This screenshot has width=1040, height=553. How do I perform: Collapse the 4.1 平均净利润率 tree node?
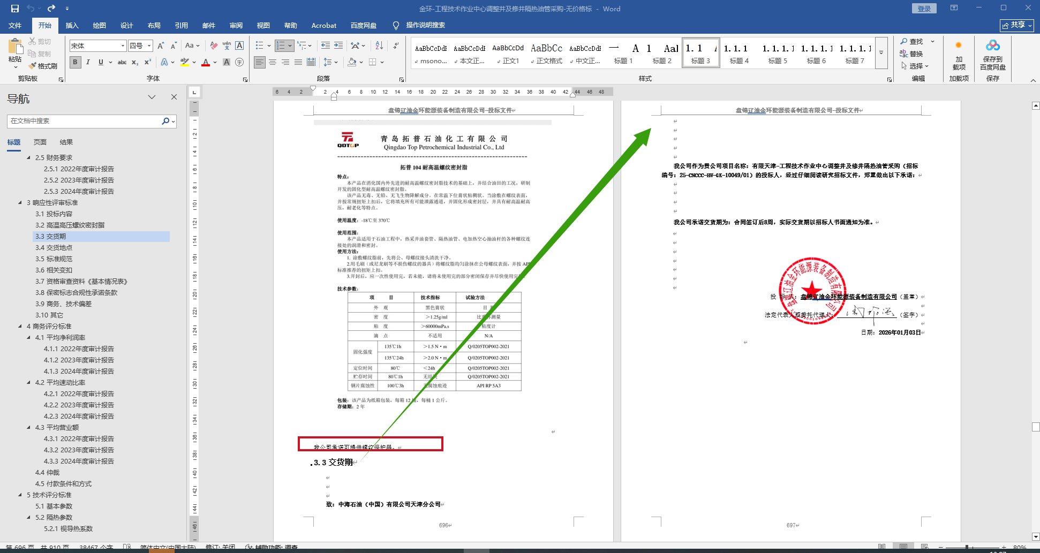click(29, 337)
